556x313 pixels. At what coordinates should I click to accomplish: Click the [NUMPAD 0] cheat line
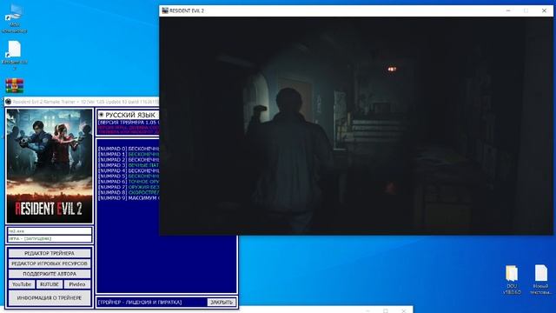pyautogui.click(x=129, y=149)
